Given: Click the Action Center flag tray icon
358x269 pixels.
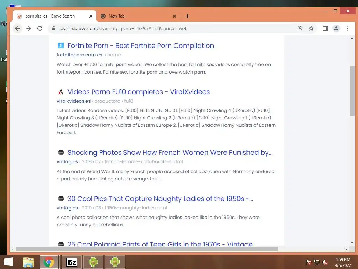Looking at the screenshot, I should tap(308, 262).
